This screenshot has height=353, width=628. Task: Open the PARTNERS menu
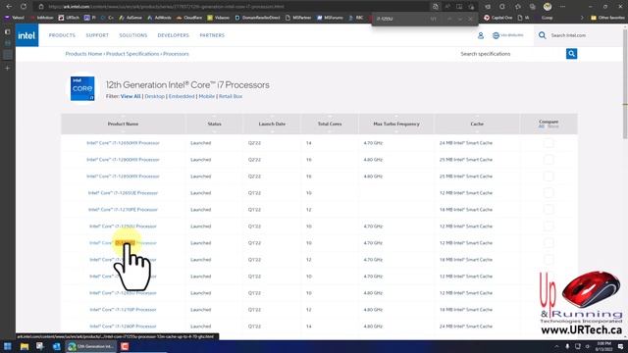(x=212, y=35)
